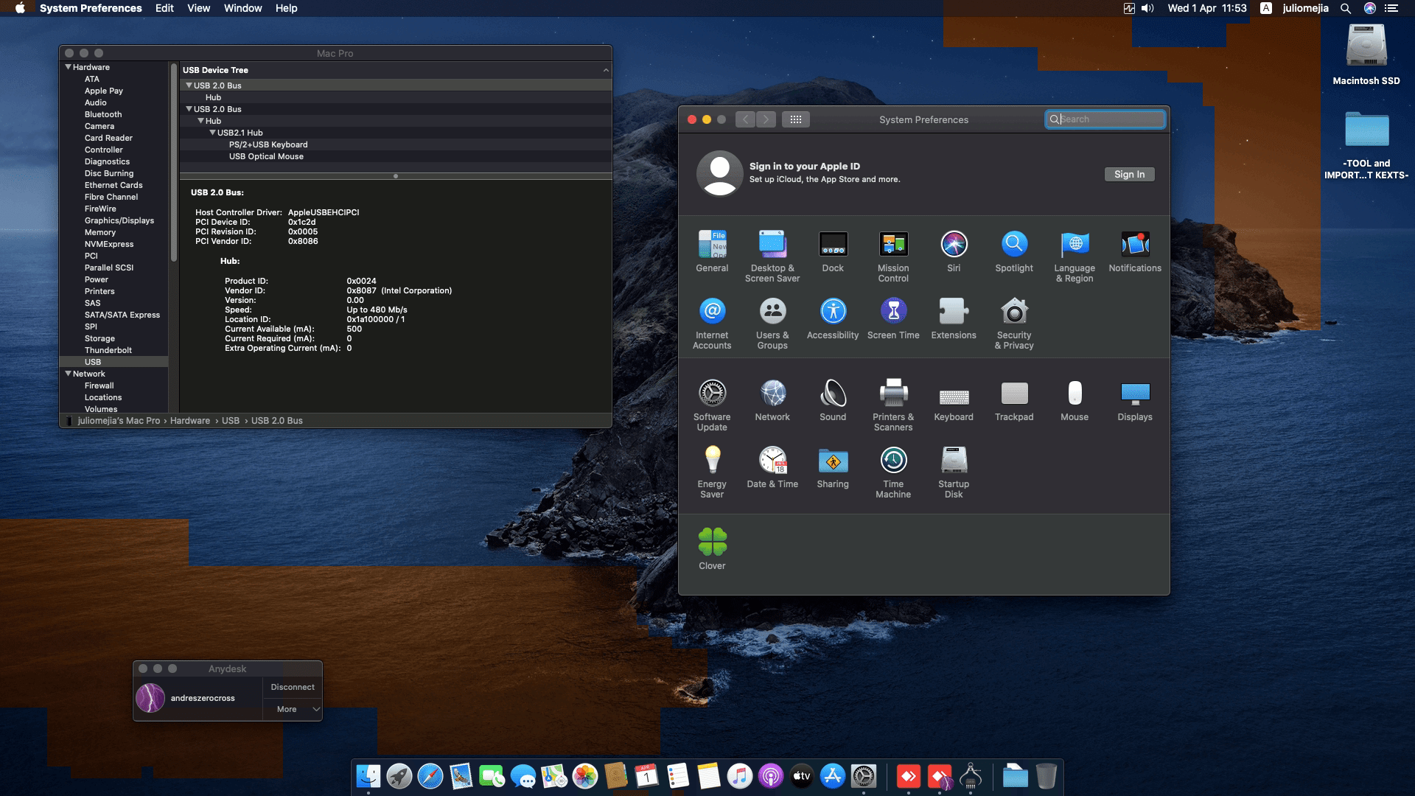
Task: Open the Window menu in the menu bar
Action: pos(243,8)
